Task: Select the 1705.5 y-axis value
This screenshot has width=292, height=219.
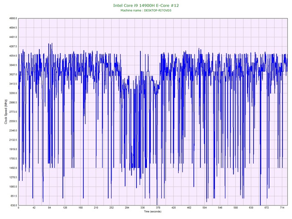Action: point(13,159)
